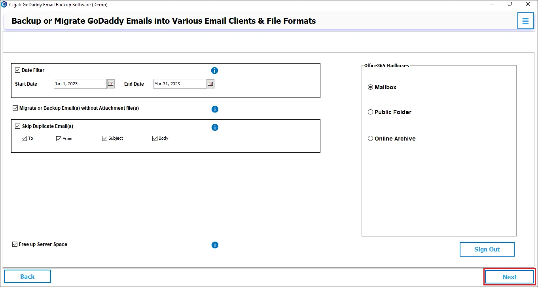The height and width of the screenshot is (287, 538).
Task: Uncheck the Subject duplicate criterion
Action: [x=104, y=139]
